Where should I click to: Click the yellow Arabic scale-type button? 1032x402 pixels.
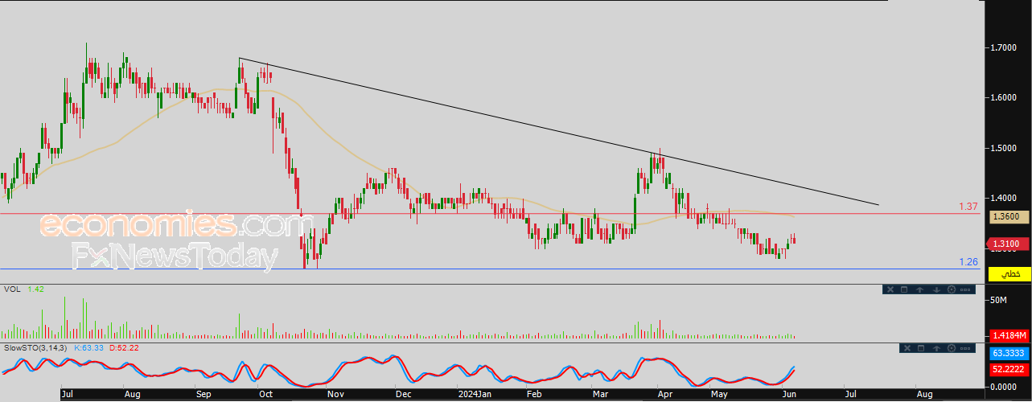click(x=1011, y=274)
